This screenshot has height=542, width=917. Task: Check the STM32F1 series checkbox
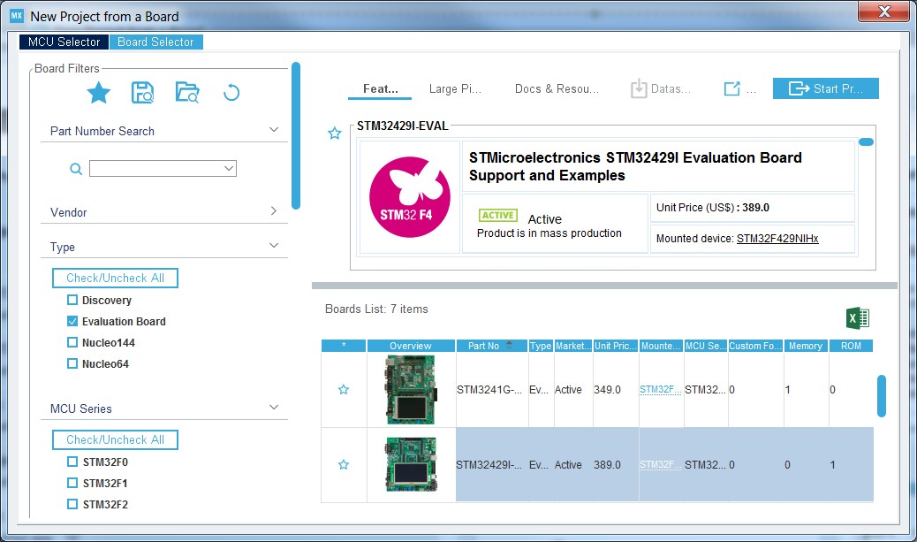pos(72,483)
